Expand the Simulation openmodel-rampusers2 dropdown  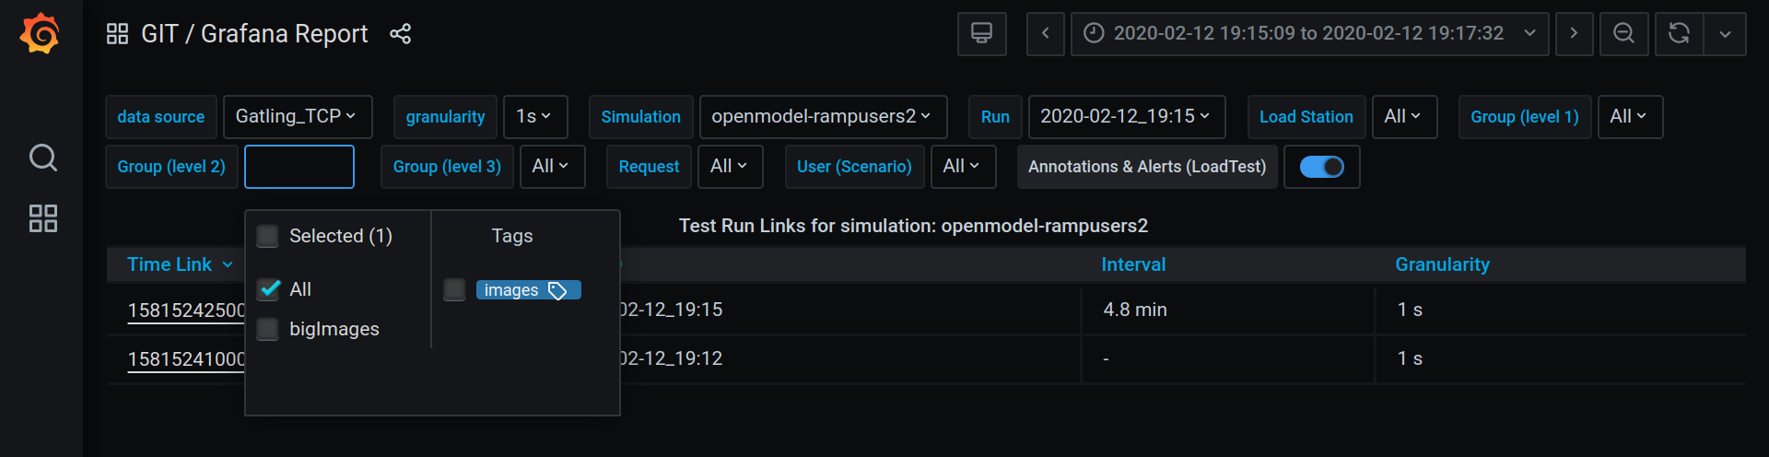[822, 117]
